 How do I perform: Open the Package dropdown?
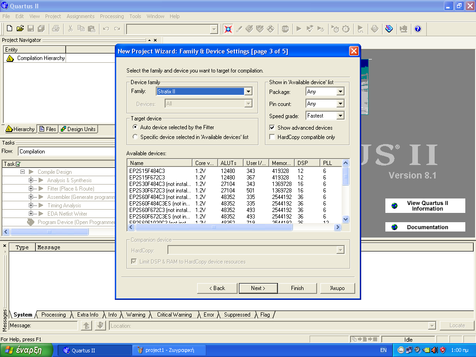click(340, 92)
